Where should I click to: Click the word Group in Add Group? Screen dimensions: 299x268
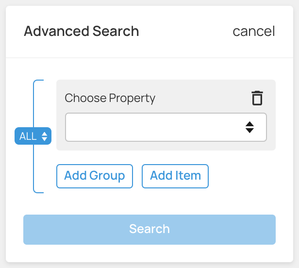click(107, 176)
